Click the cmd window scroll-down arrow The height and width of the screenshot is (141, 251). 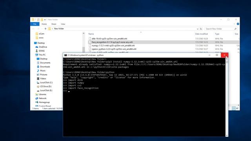coord(227,136)
